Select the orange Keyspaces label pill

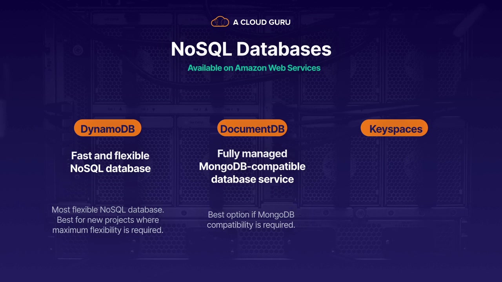click(x=394, y=128)
